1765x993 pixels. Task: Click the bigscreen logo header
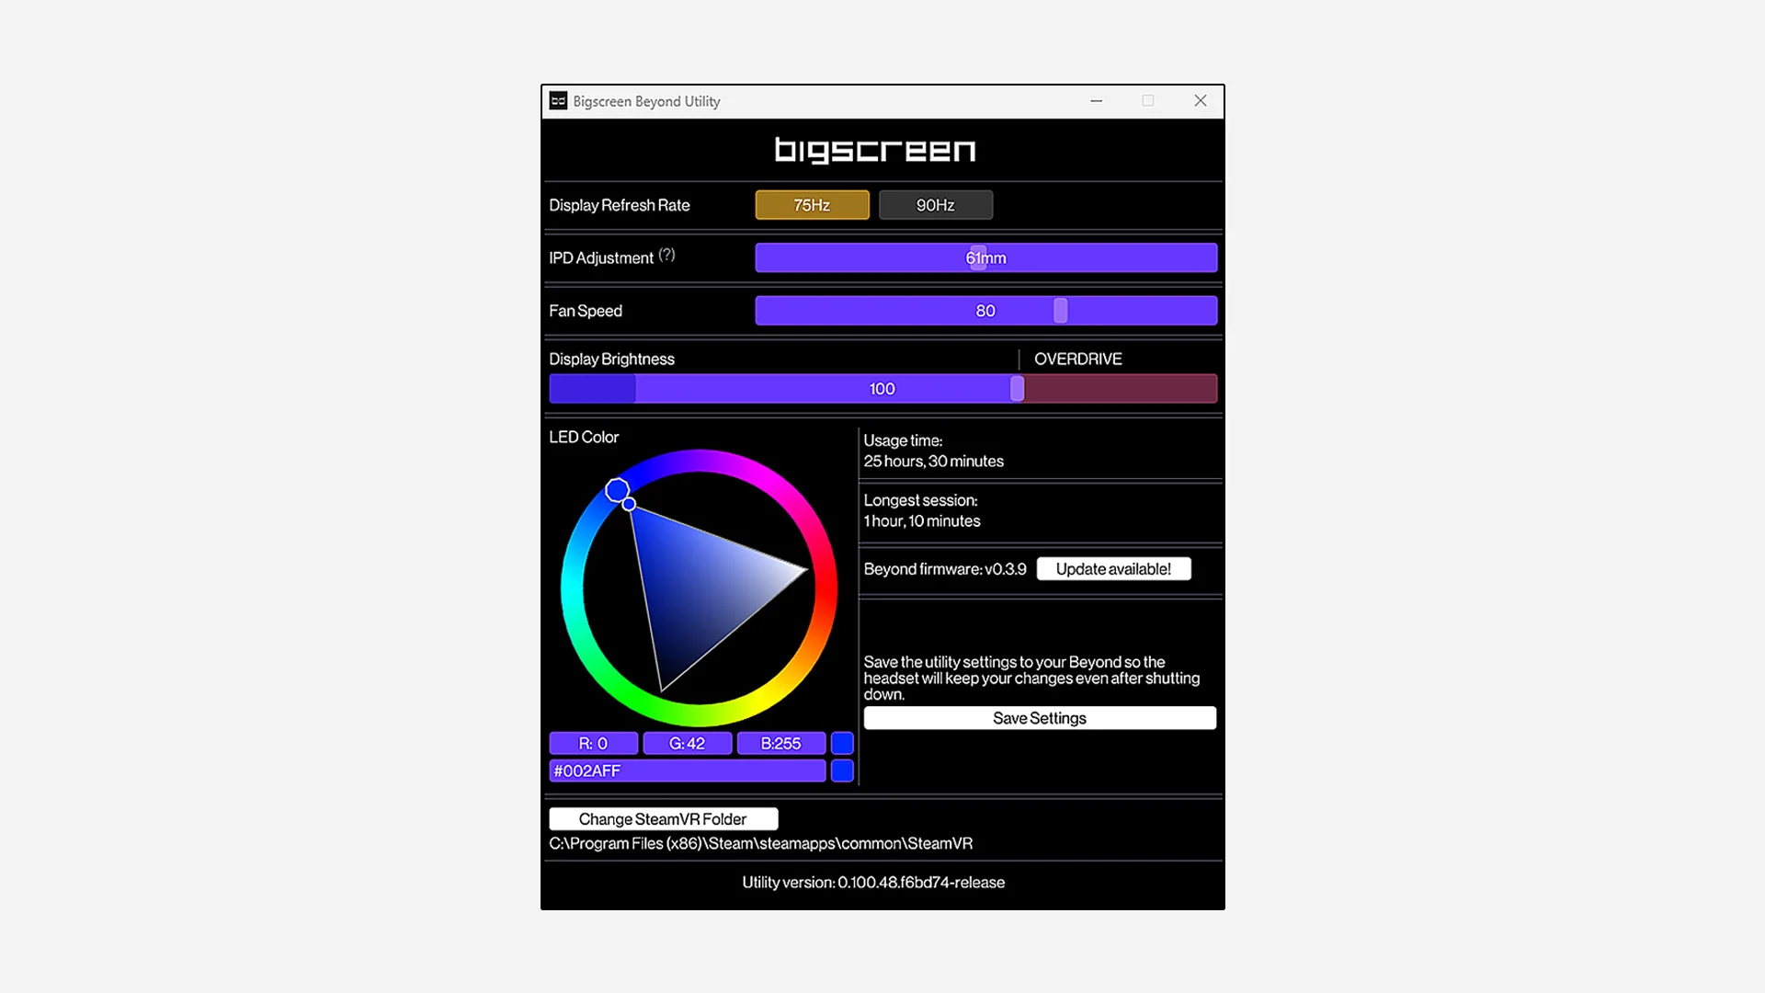pos(874,150)
